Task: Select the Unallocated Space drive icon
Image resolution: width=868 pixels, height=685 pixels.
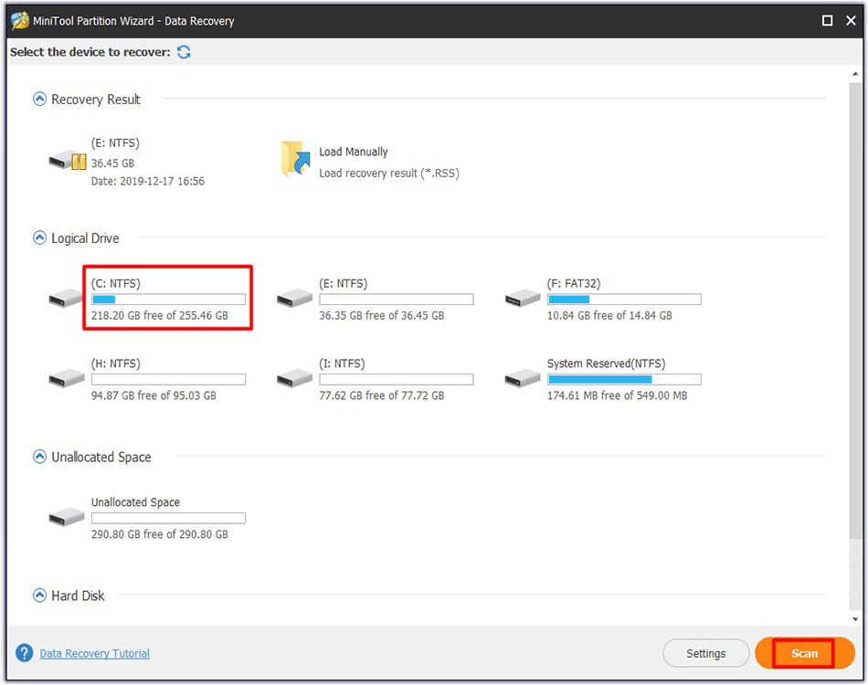Action: tap(65, 517)
